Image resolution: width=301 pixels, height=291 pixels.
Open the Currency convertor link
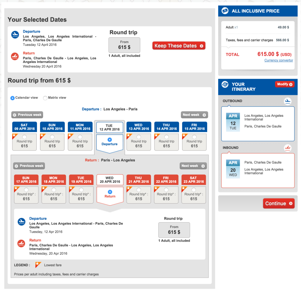click(278, 60)
